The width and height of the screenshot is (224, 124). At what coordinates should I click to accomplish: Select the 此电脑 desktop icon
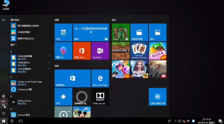6,5
